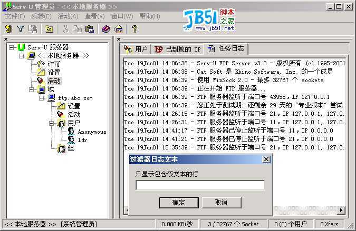Open the 文件(F) menu
The image size is (356, 231).
(15, 16)
